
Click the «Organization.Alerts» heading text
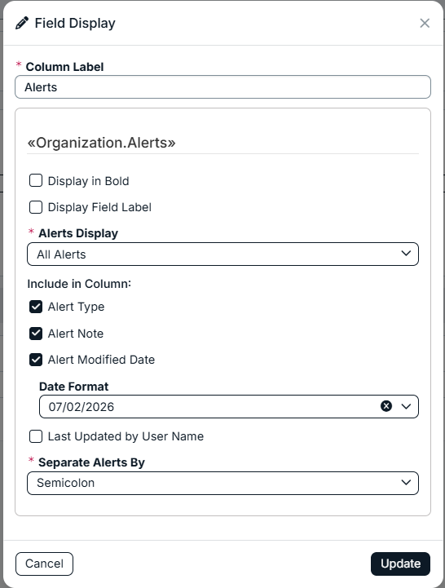(x=101, y=143)
